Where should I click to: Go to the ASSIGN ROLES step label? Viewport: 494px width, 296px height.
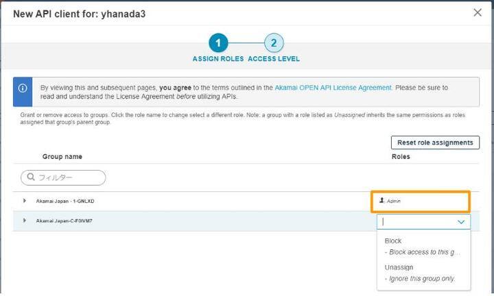(218, 59)
